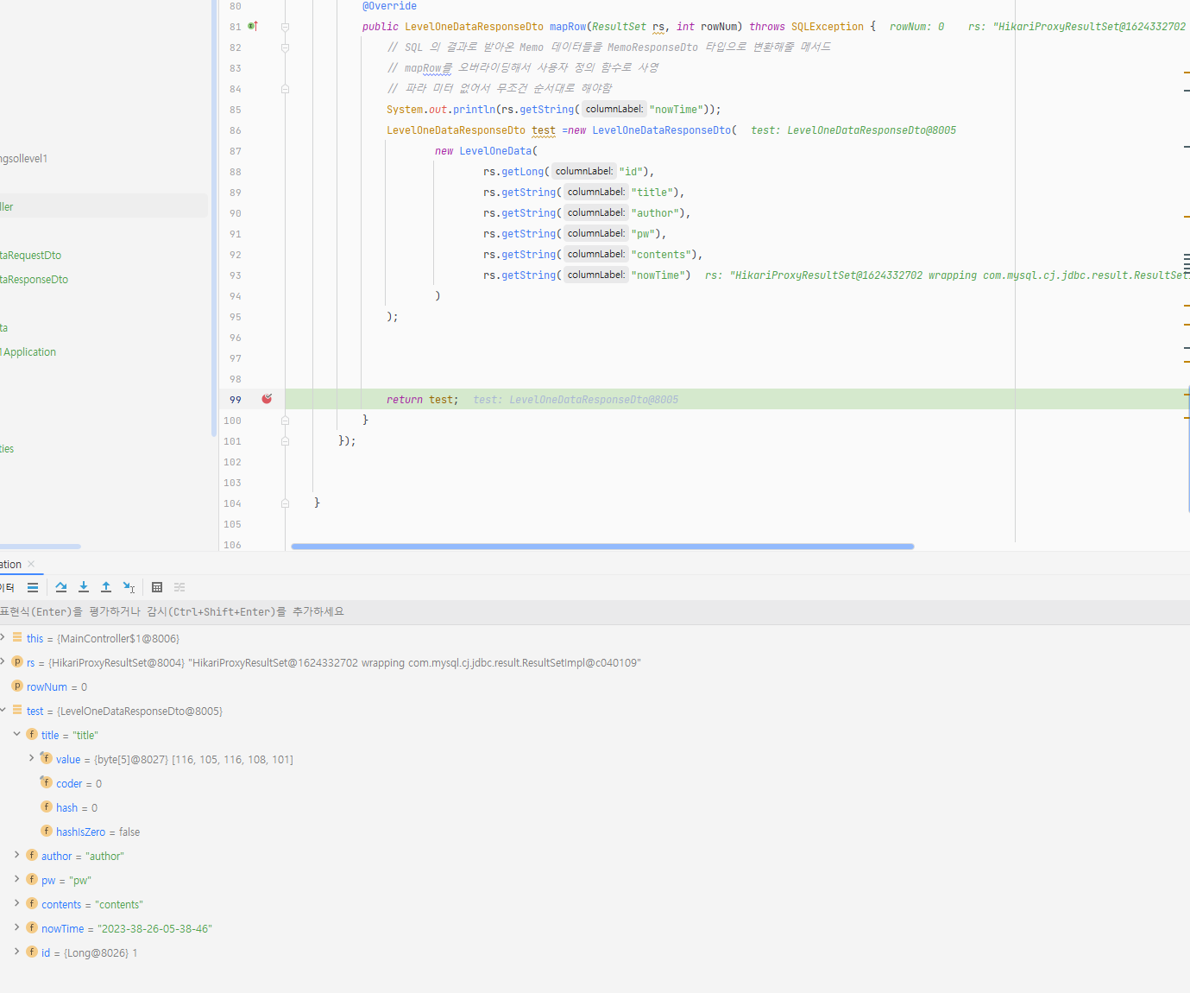Click the Step Into debugger icon

[84, 587]
